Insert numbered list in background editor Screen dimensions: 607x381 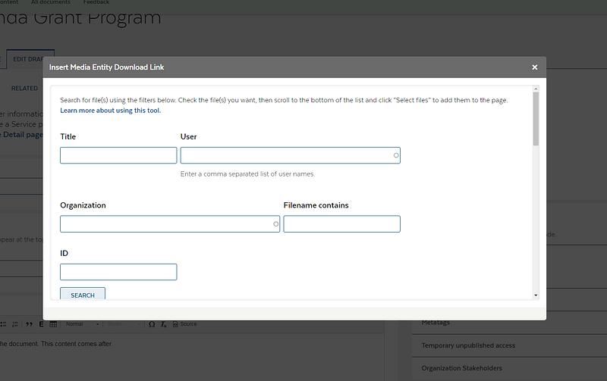(x=15, y=324)
